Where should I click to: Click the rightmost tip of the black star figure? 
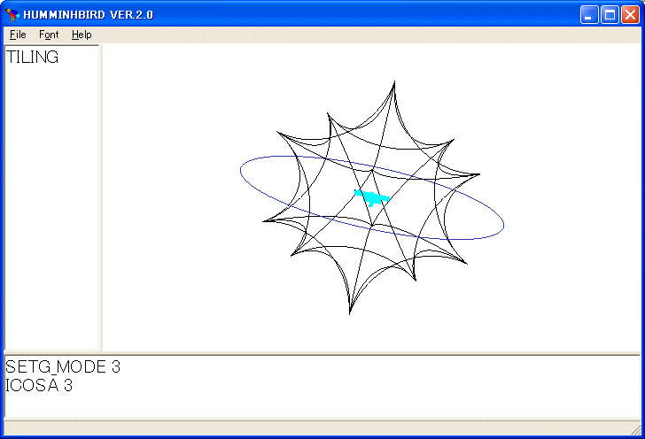[x=478, y=174]
